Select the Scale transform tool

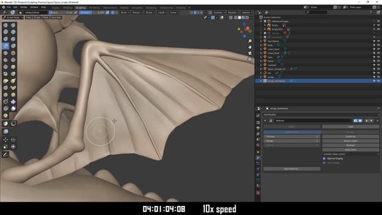[x=5, y=147]
